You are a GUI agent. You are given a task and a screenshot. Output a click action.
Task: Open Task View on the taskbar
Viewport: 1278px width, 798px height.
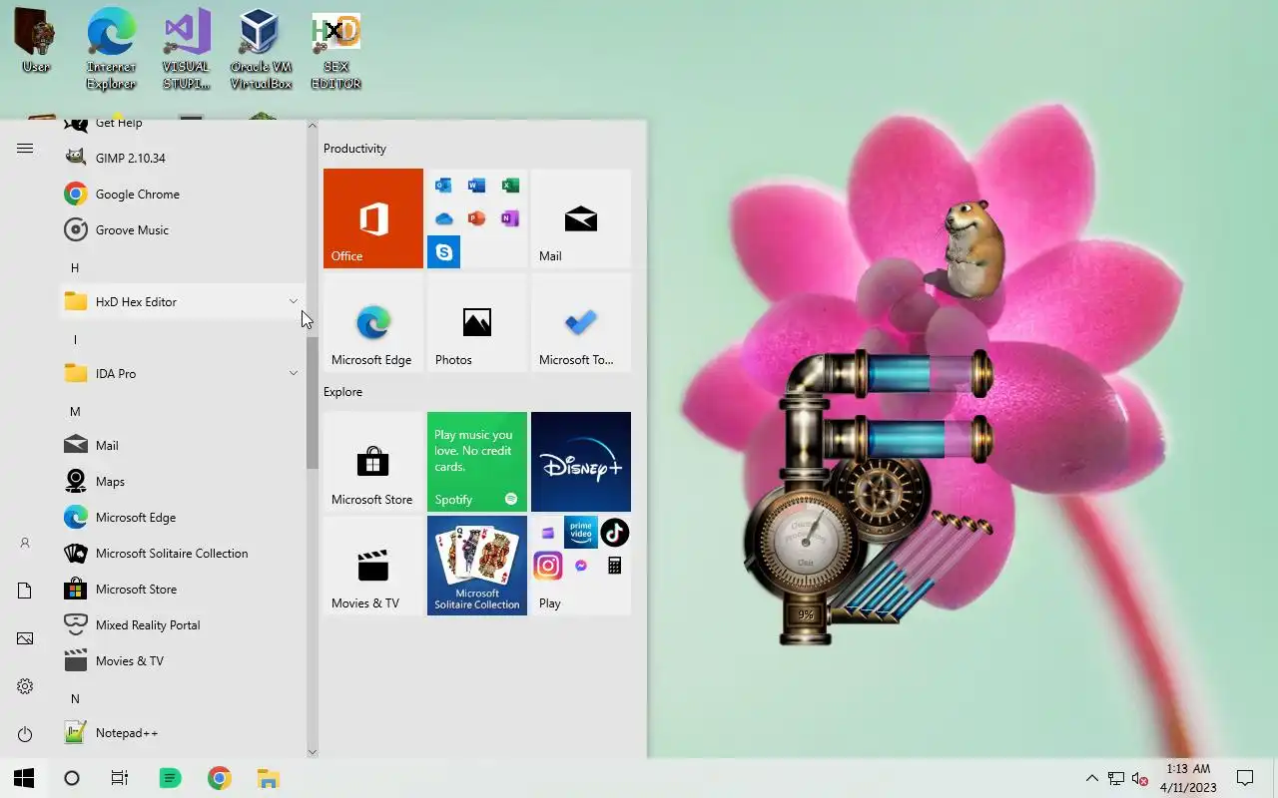(120, 778)
